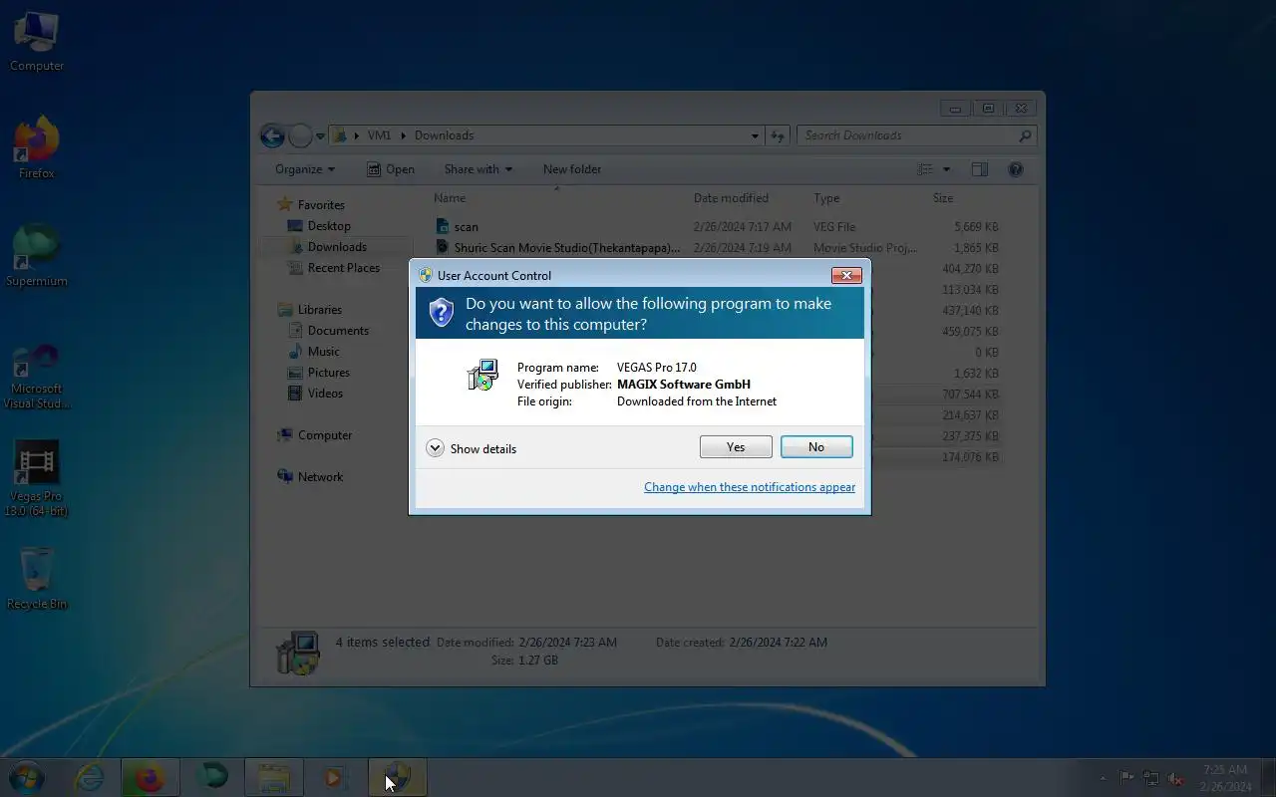This screenshot has width=1276, height=797.
Task: Deny the UAC request with No
Action: (816, 447)
